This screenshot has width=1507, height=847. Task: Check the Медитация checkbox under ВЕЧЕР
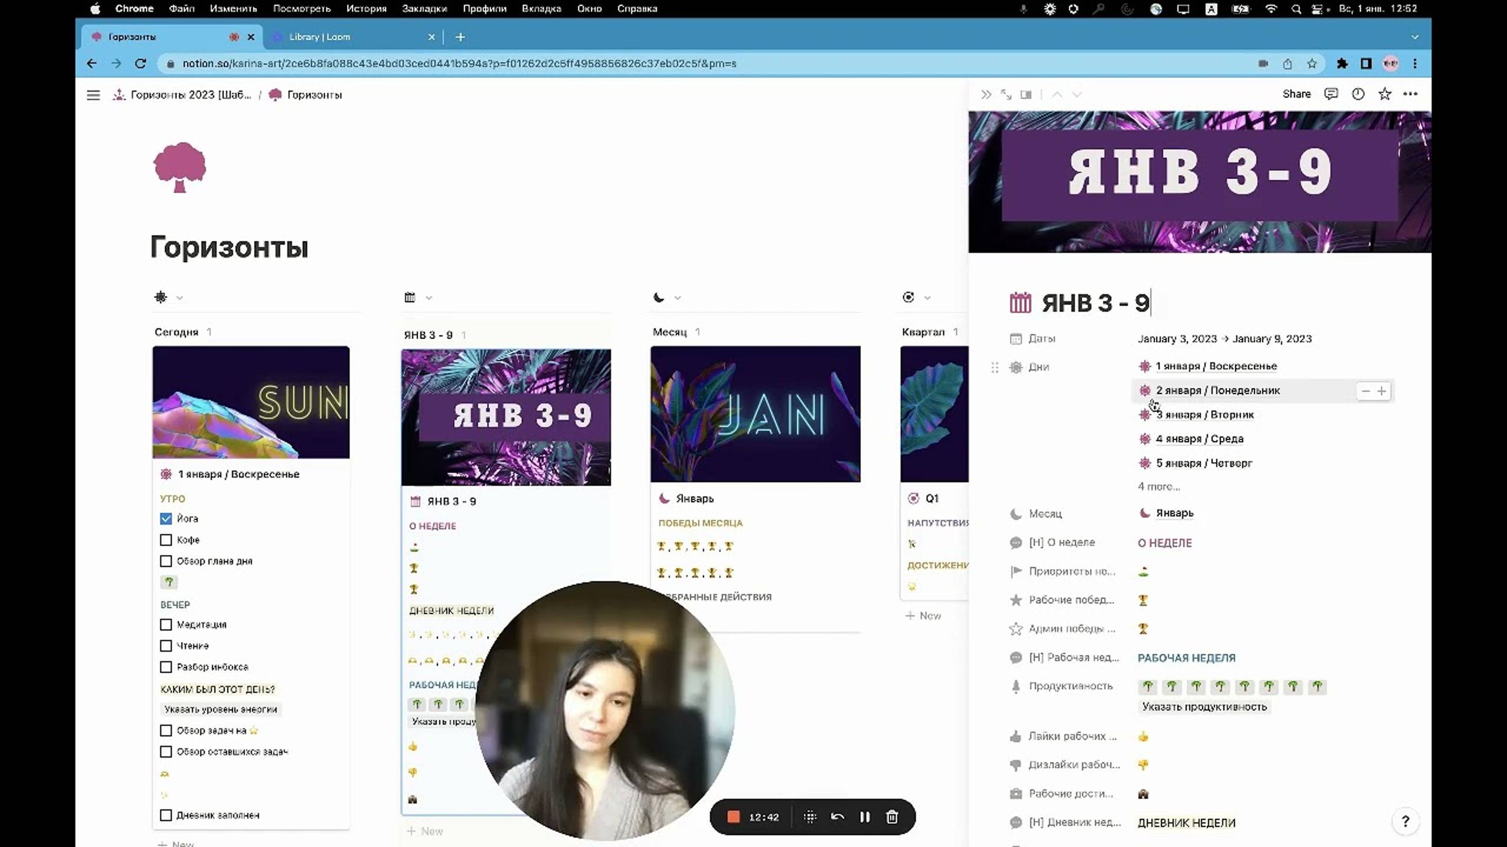[165, 625]
